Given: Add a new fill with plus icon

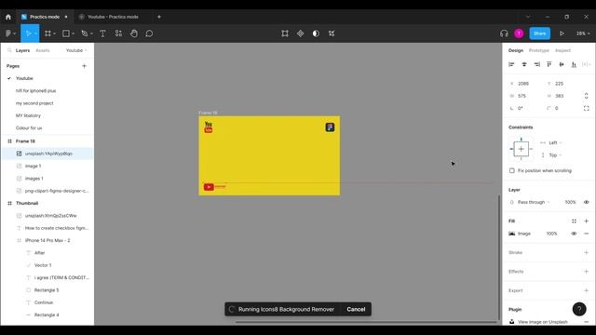Looking at the screenshot, I should [586, 221].
